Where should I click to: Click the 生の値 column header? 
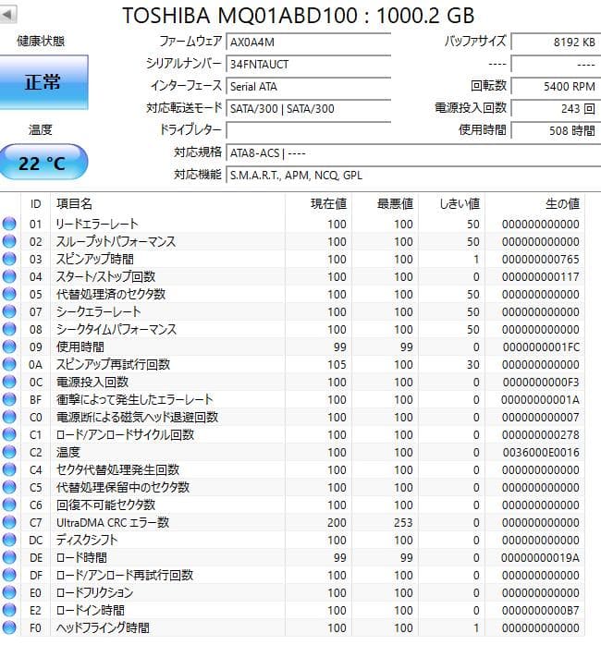(x=534, y=204)
